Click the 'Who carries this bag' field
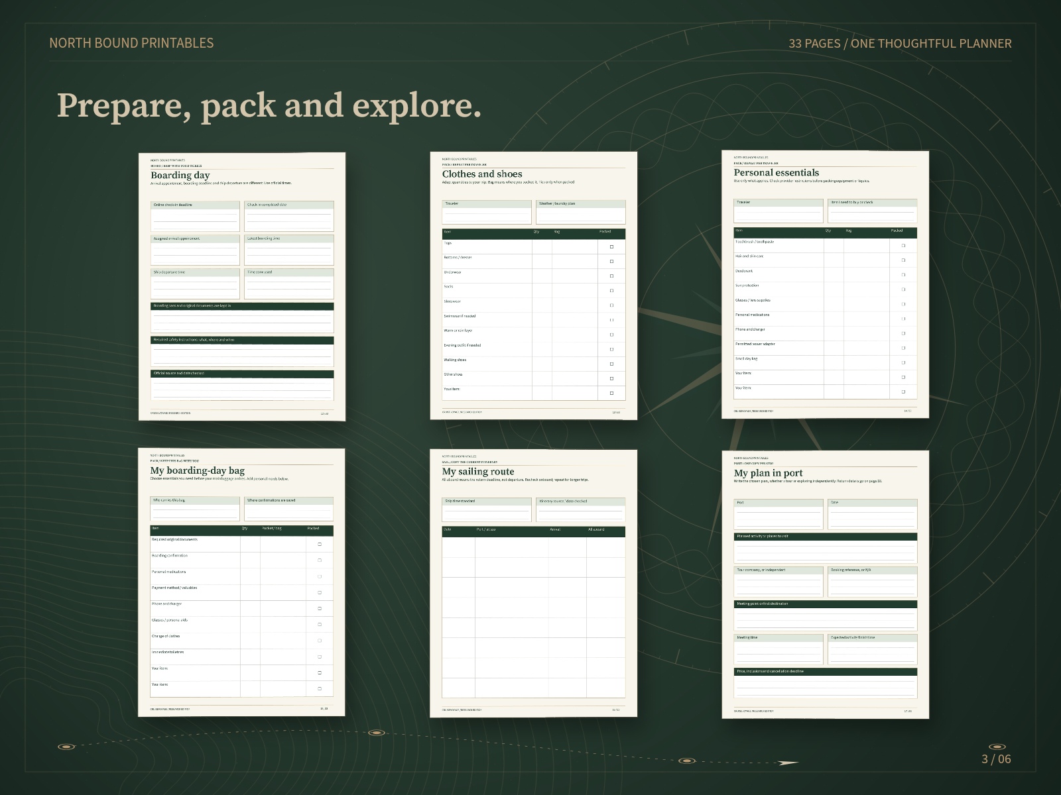This screenshot has height=795, width=1061. click(195, 509)
